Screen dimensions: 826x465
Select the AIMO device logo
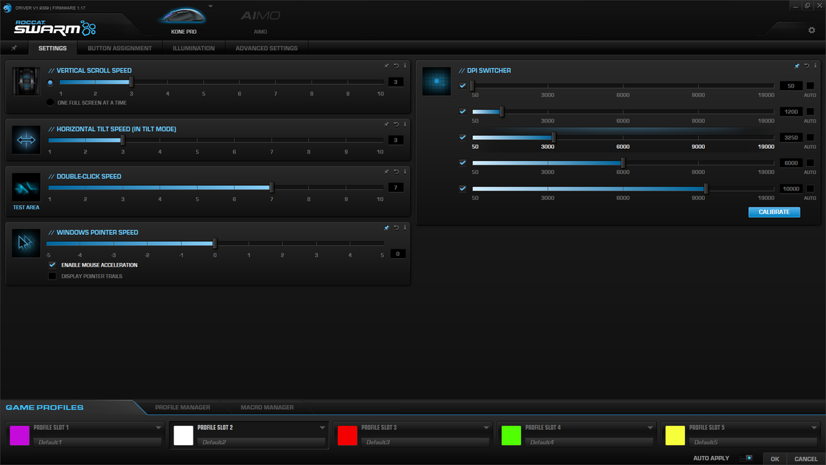[x=260, y=16]
